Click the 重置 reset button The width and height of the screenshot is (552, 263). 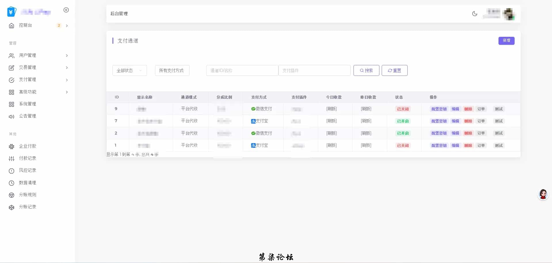point(394,70)
